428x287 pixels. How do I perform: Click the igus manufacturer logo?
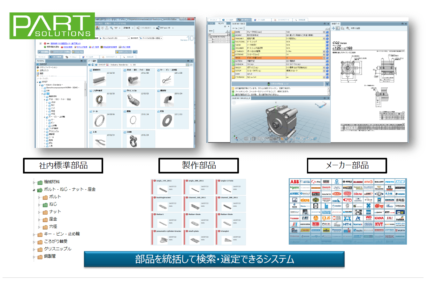tap(326, 218)
